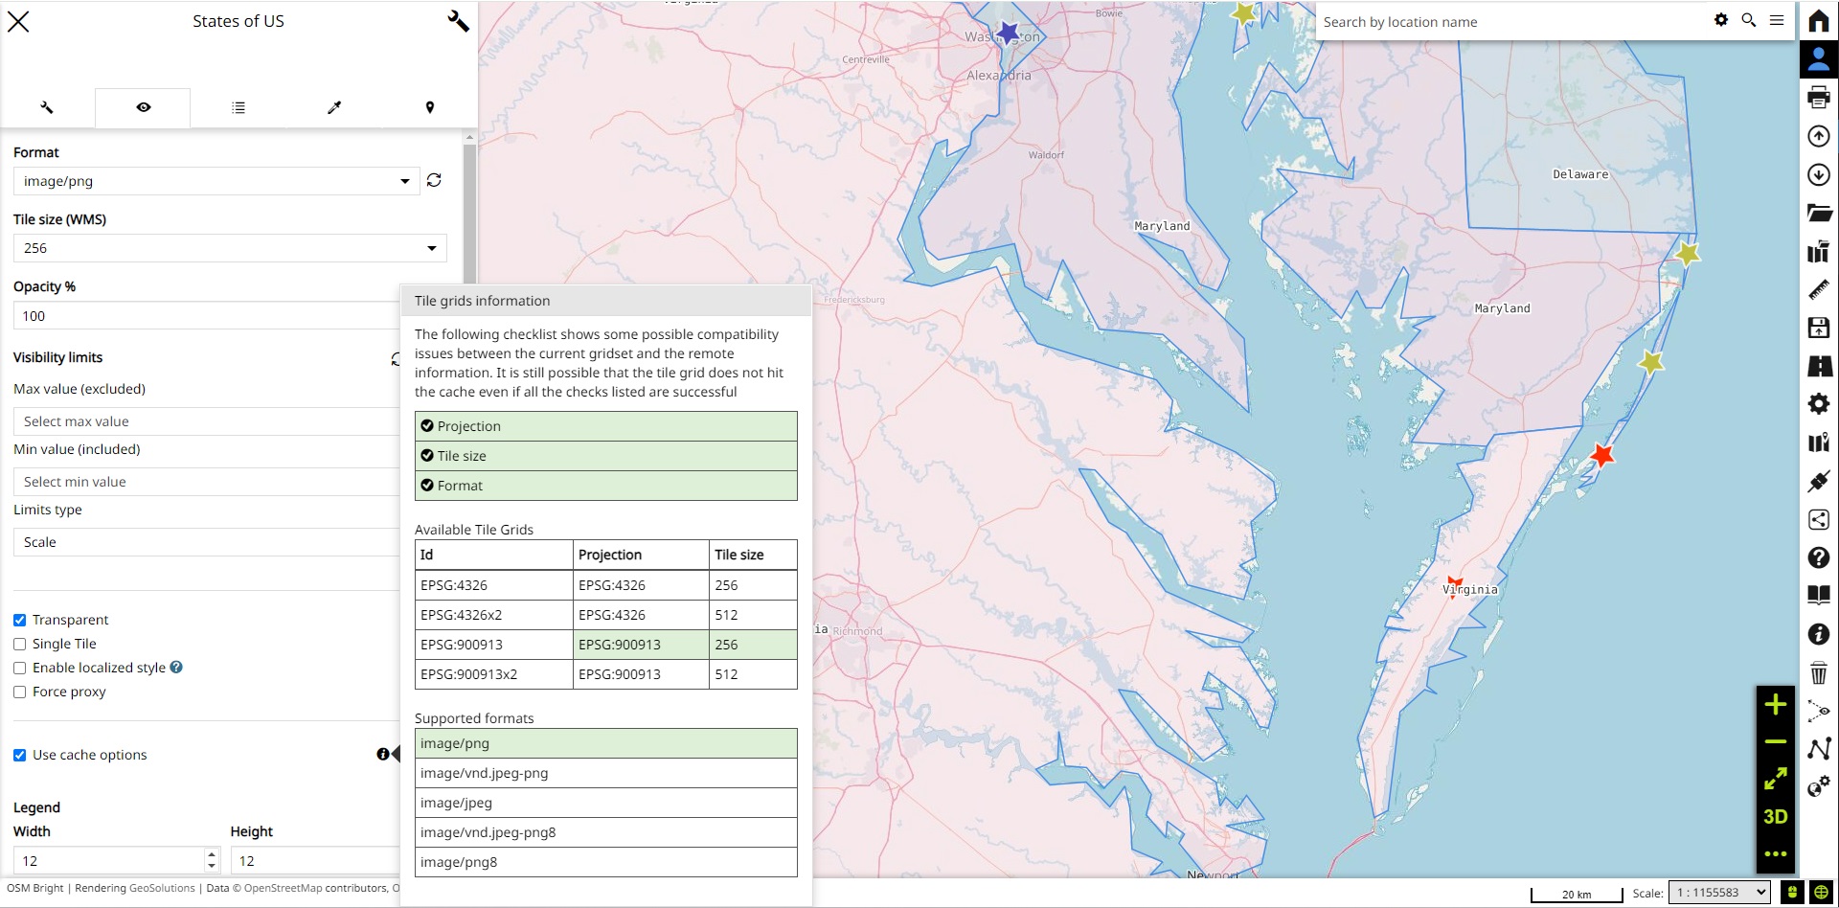Switch map to 3D mode
This screenshot has height=908, width=1839.
(1775, 817)
